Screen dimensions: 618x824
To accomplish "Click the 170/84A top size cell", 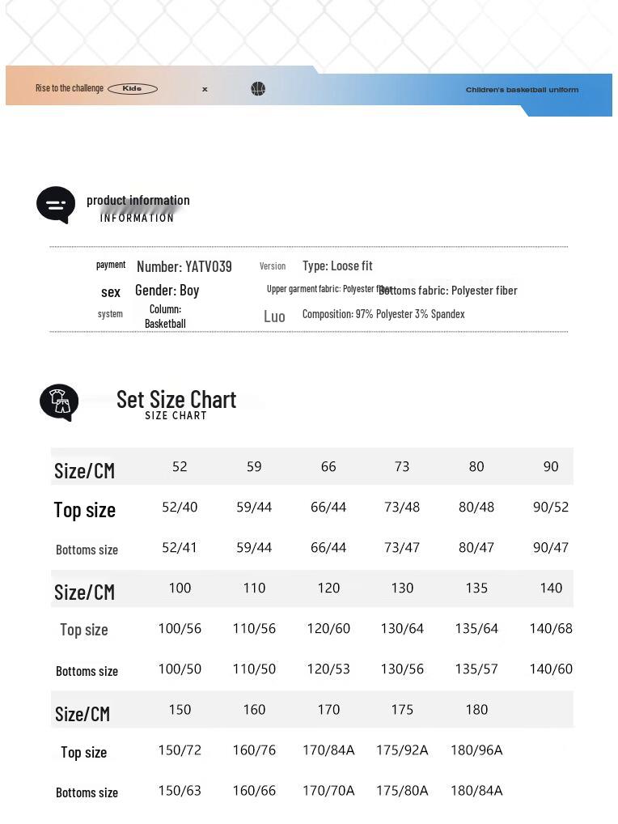I will point(328,750).
